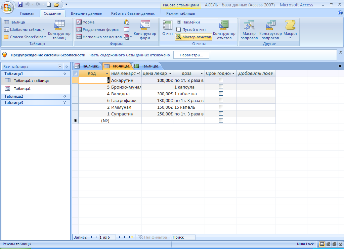
Task: Open Конструктор форм
Action: click(145, 30)
